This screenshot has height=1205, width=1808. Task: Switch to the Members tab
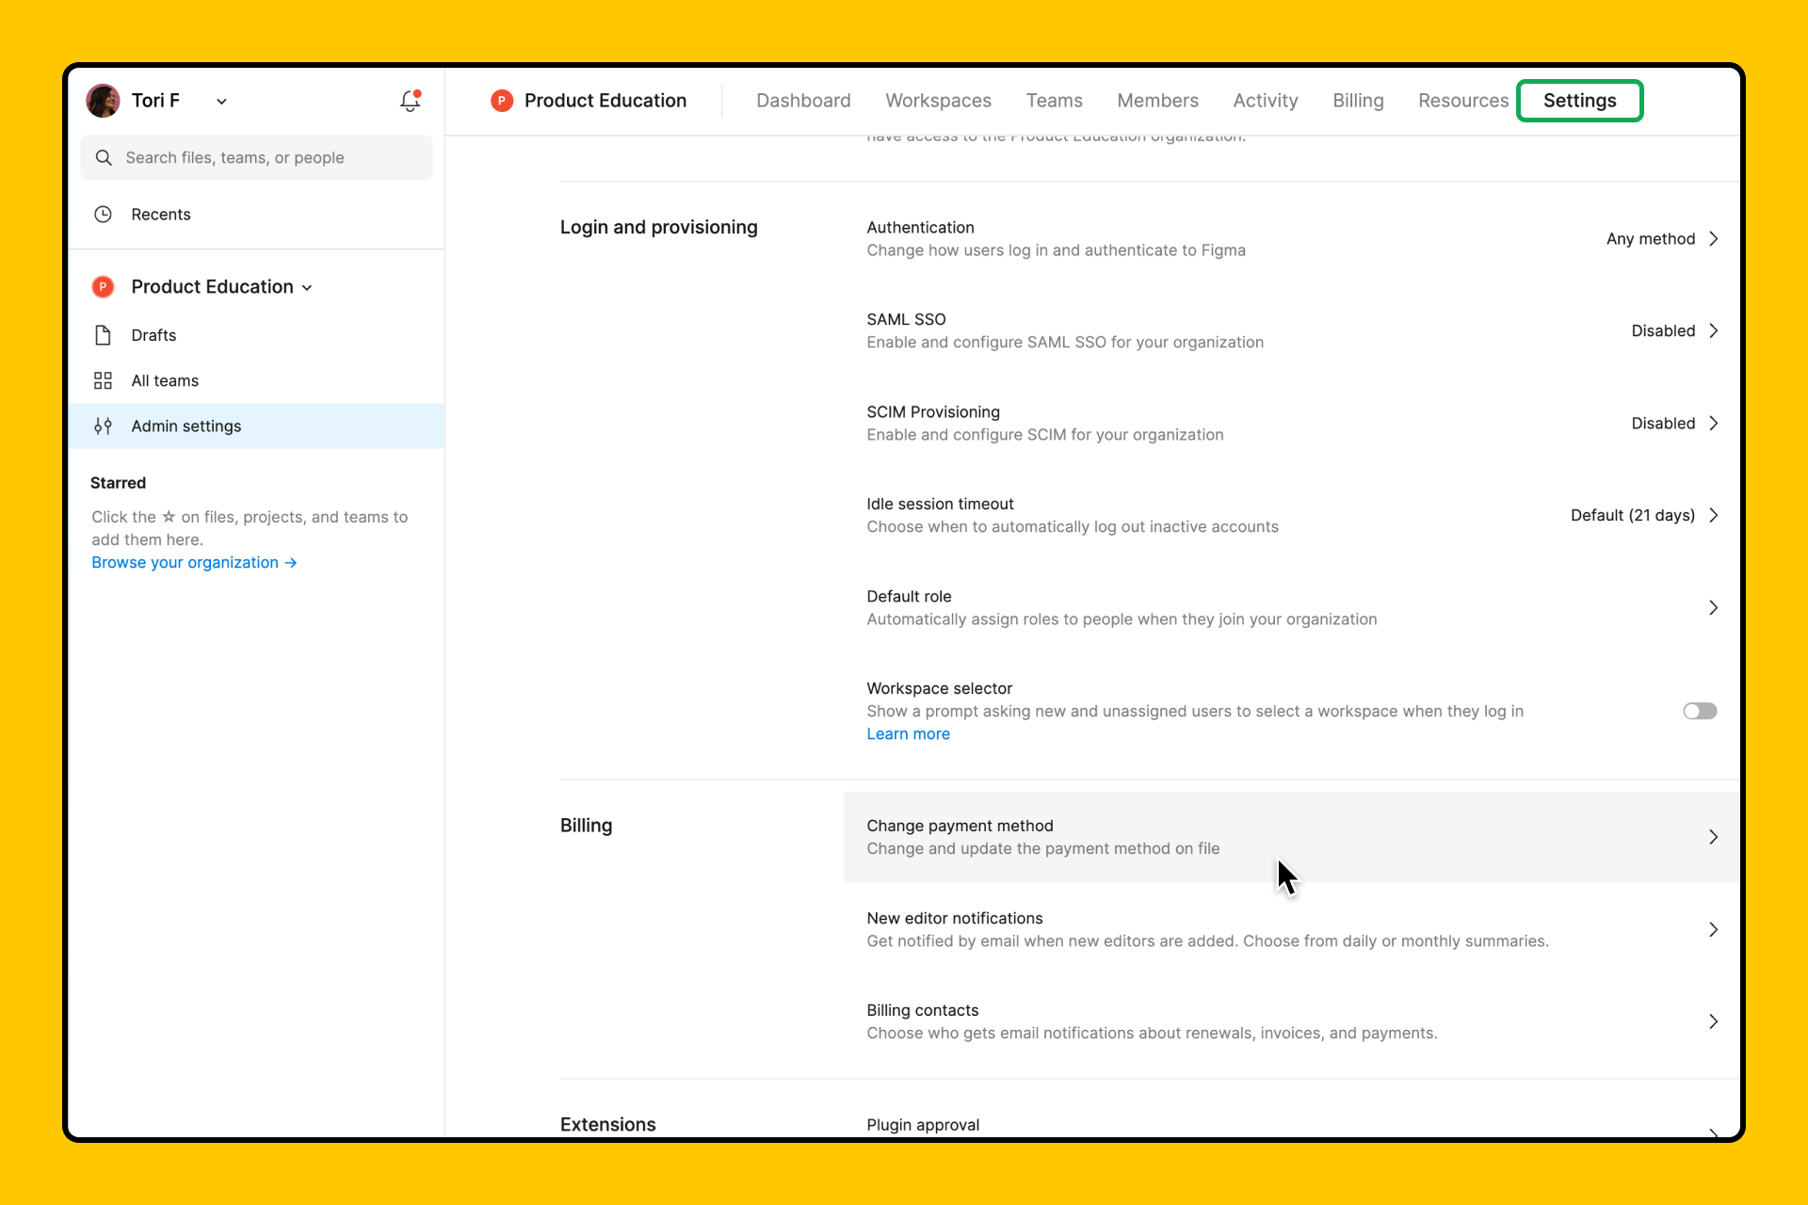click(1157, 101)
